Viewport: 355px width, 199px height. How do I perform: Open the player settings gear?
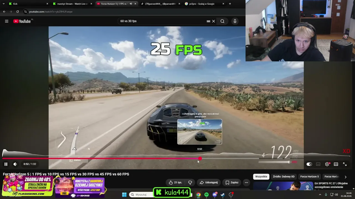coord(327,164)
